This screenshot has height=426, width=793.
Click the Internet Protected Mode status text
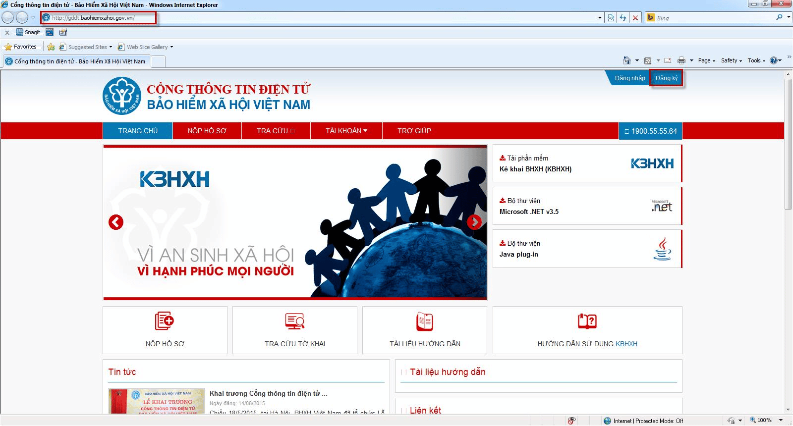(x=648, y=421)
